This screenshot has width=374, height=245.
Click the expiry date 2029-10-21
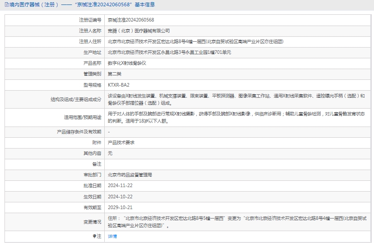click(120, 207)
